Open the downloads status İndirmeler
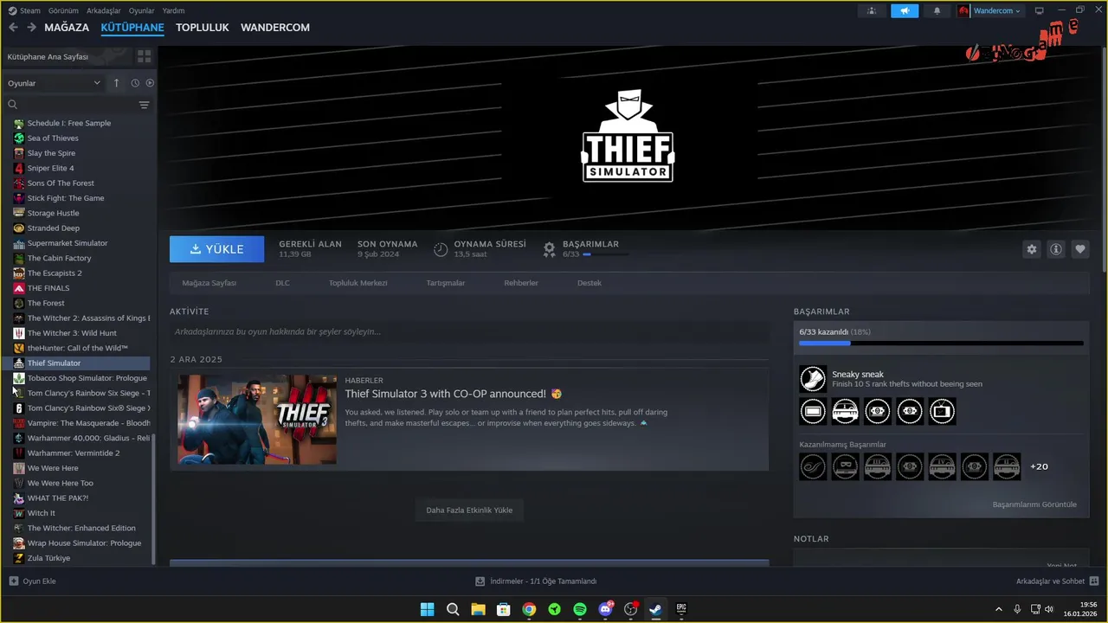Viewport: 1108px width, 623px height. (537, 581)
